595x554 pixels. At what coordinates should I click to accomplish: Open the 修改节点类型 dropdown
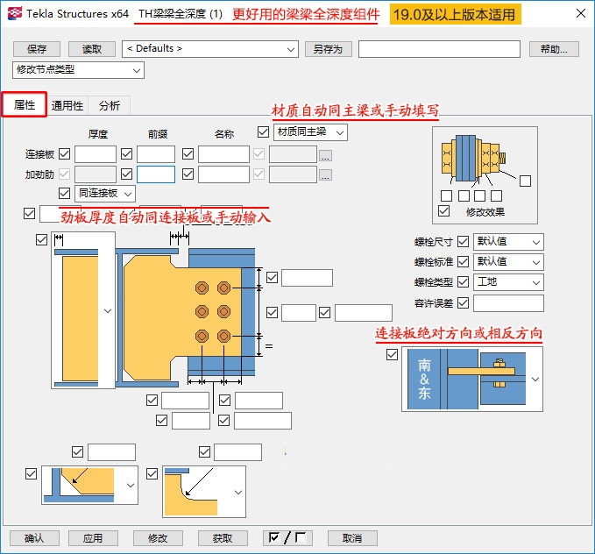point(79,70)
